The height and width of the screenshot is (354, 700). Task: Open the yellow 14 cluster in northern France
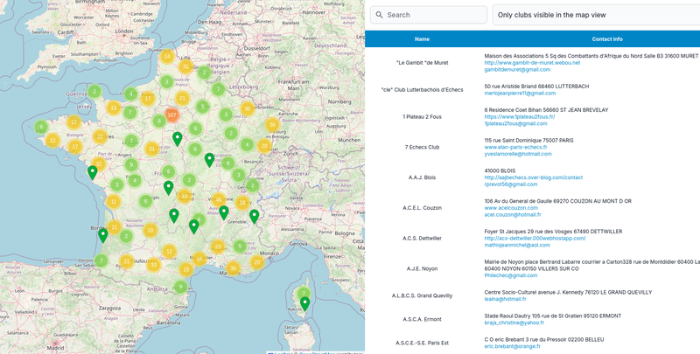[x=167, y=57]
